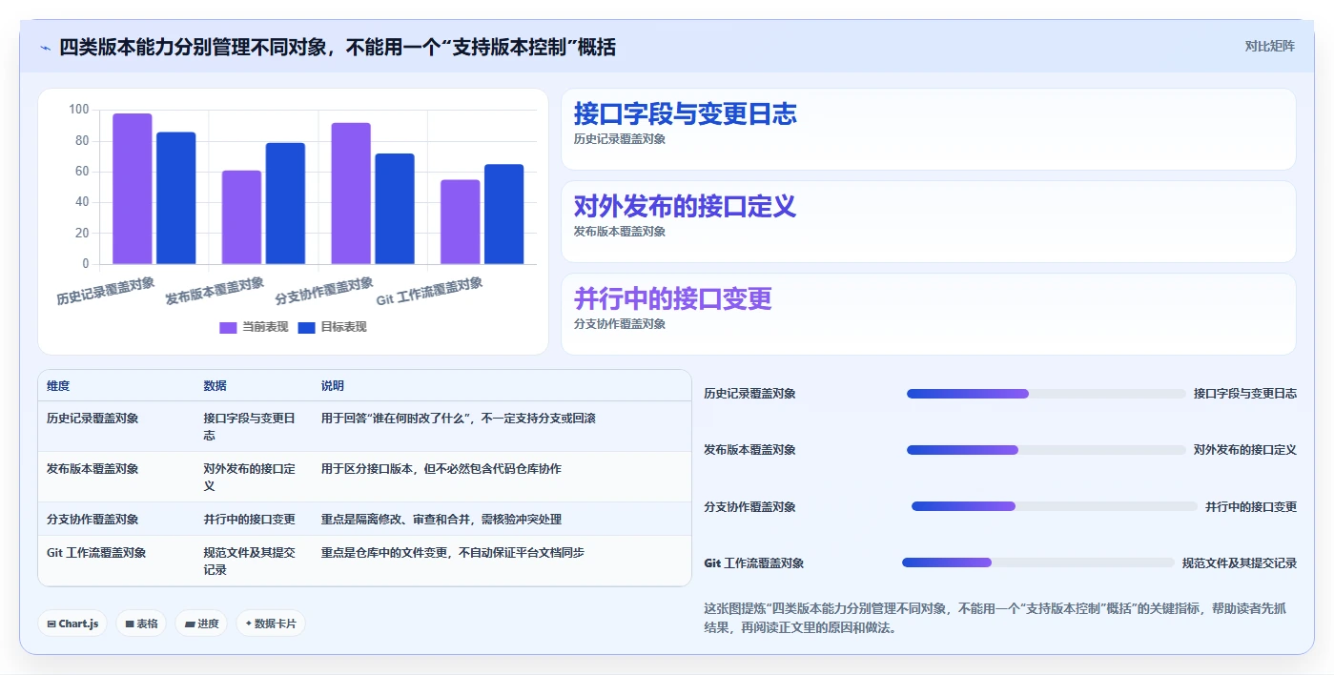Click the progress bar for Git 工作流覆盖对象
Screen dimensions: 1334x675
[x=1038, y=562]
